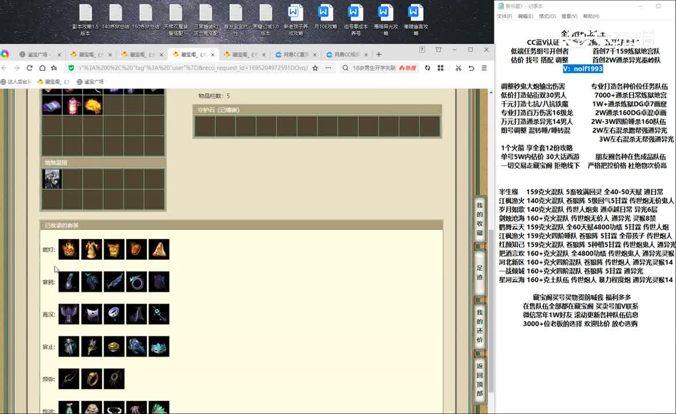Click the highlighted V: noif1993 text in Notepad

(x=583, y=69)
